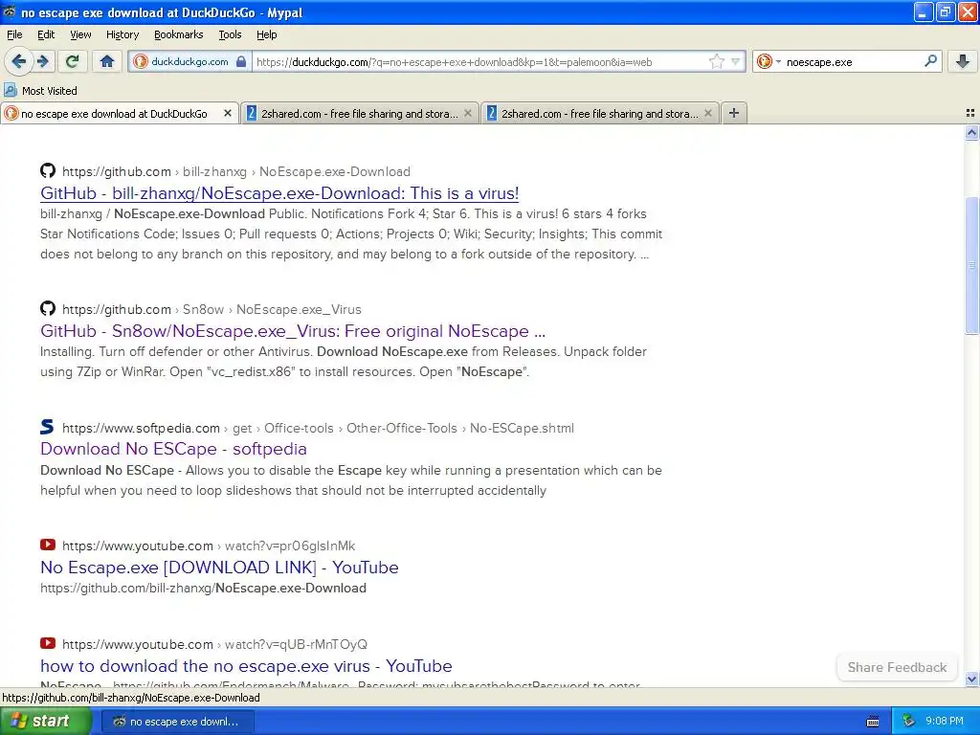The image size is (980, 735).
Task: Open the Bookmarks menu
Action: pos(178,34)
